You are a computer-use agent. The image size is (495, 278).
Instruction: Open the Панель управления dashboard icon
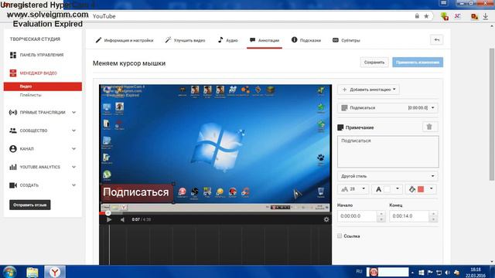coord(13,55)
